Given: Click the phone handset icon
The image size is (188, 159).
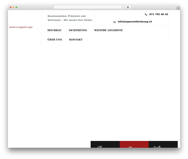Looking at the screenshot, I should coord(146,14).
